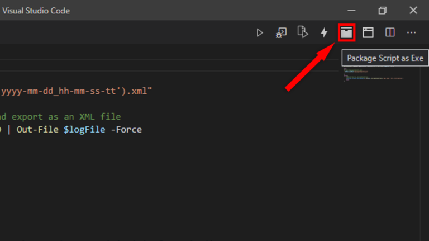Split the editor with the two-column icon
Screen dimensions: 429x241
tap(390, 32)
